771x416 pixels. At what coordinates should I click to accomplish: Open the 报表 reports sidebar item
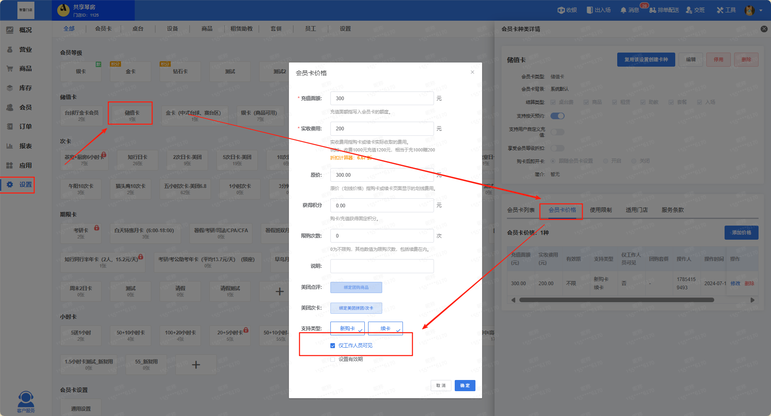(19, 146)
